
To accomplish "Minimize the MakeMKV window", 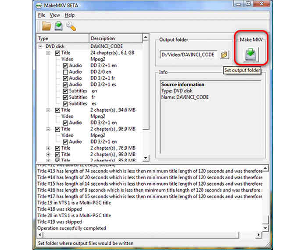I will point(239,4).
